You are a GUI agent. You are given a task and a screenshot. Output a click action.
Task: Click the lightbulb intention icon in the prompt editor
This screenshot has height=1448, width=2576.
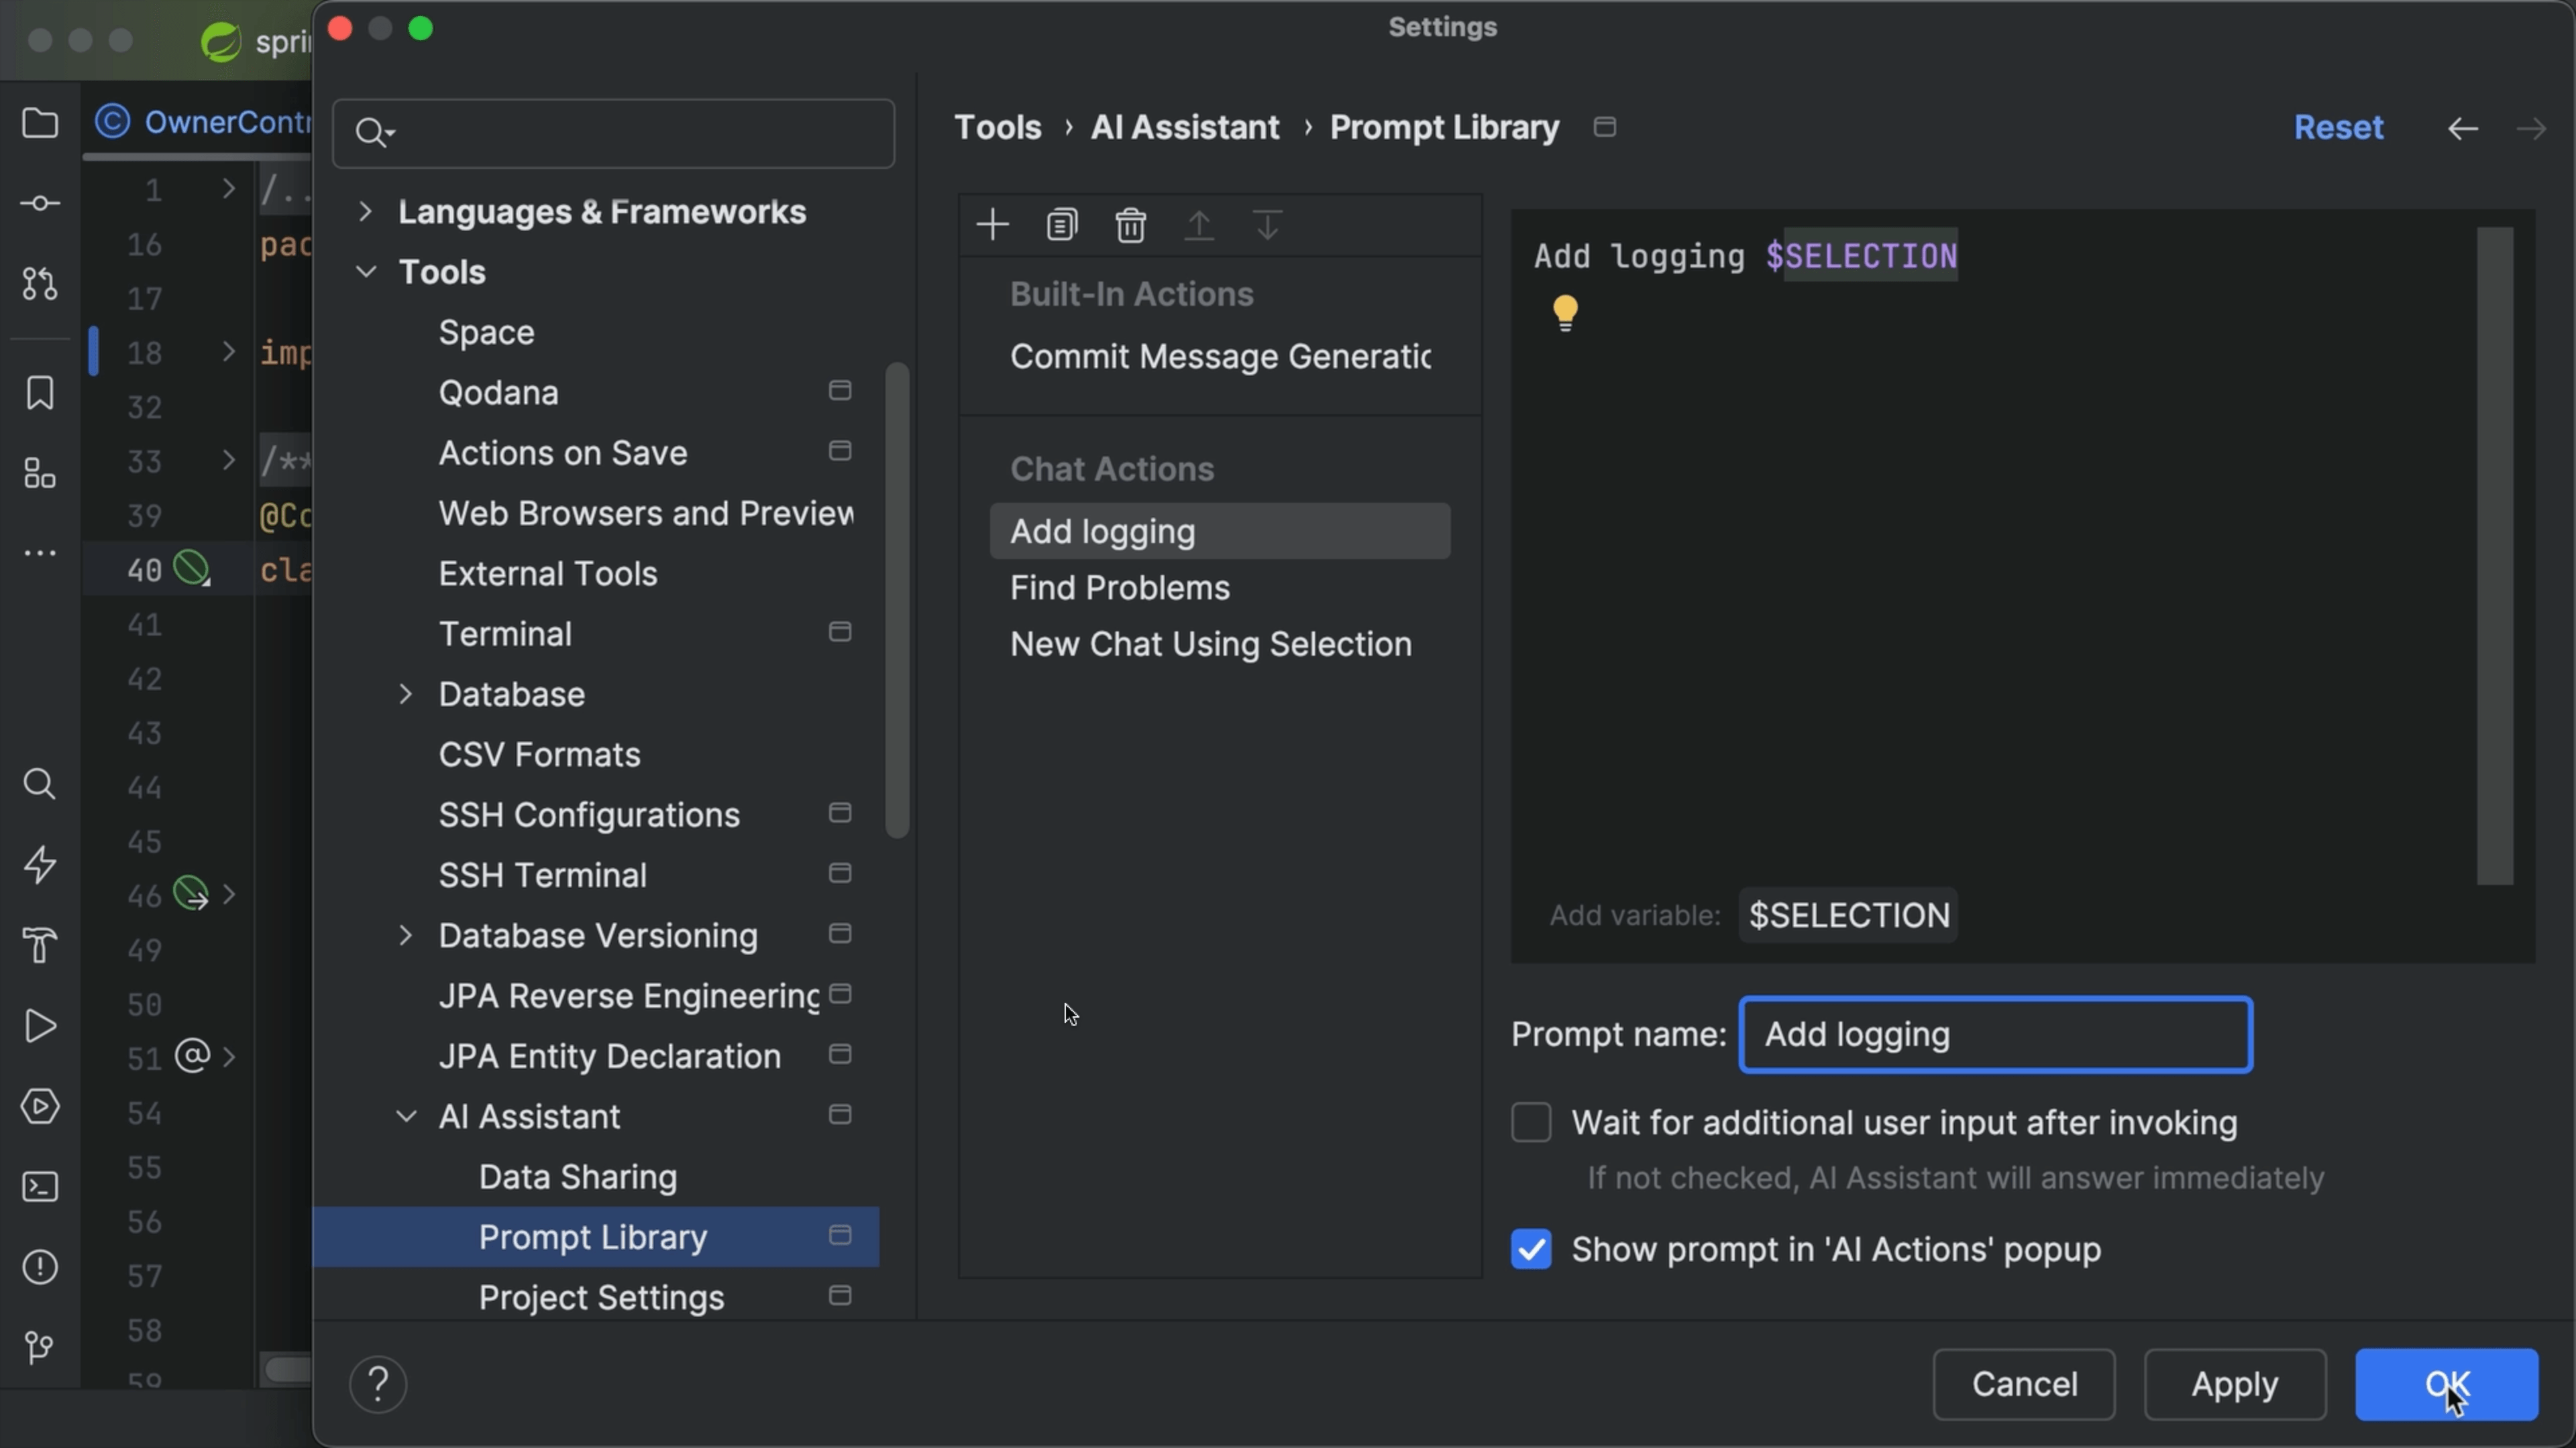pyautogui.click(x=1565, y=313)
